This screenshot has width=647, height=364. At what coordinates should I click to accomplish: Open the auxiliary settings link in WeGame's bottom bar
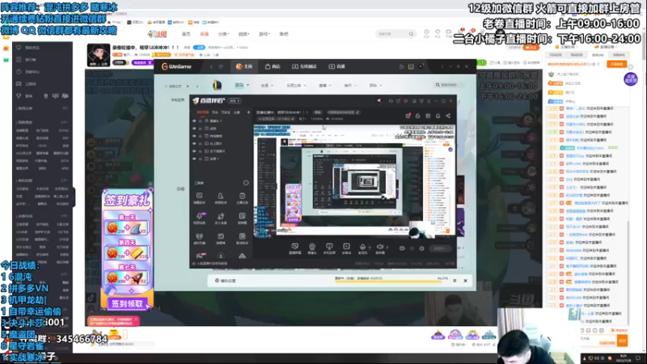click(x=226, y=281)
